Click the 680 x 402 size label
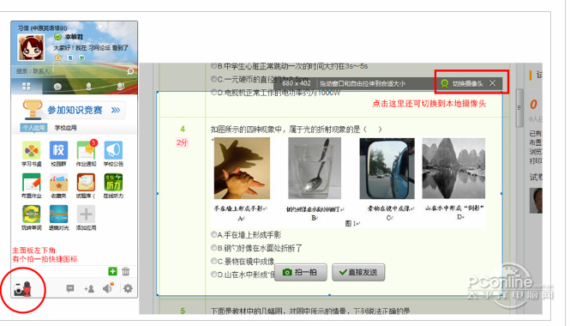570x326 pixels. coord(297,83)
